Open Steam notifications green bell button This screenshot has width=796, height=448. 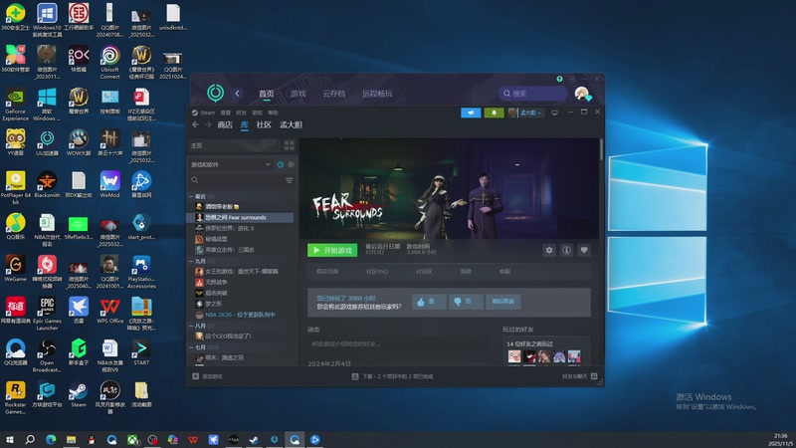point(494,112)
